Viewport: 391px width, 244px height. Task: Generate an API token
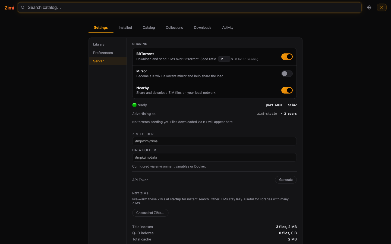[x=286, y=180]
